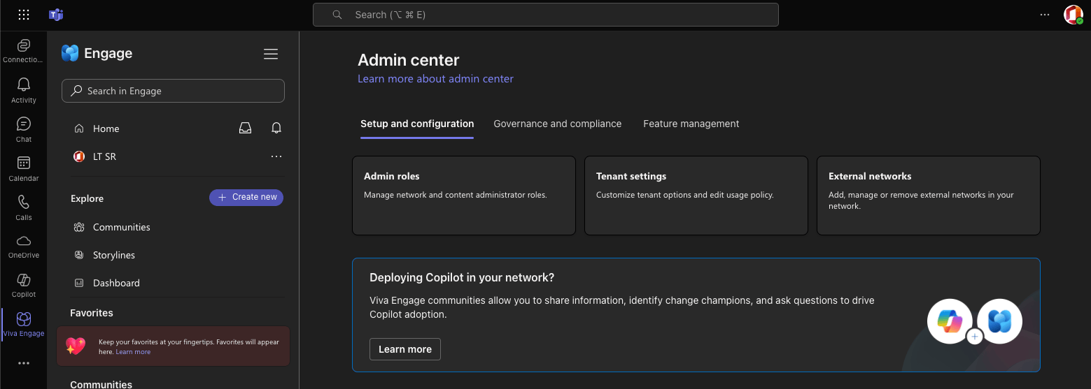Open the Tenant settings card
Screen dimensions: 1091x389
(x=696, y=196)
